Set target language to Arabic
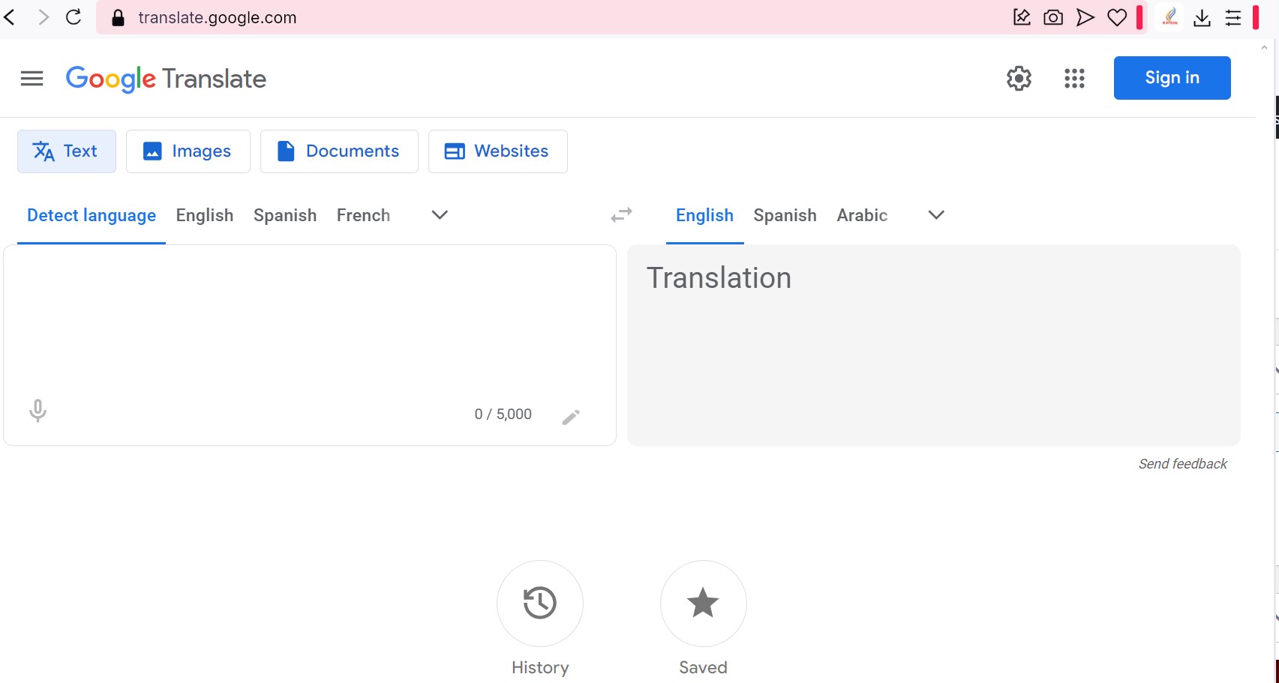Image resolution: width=1279 pixels, height=683 pixels. (862, 216)
